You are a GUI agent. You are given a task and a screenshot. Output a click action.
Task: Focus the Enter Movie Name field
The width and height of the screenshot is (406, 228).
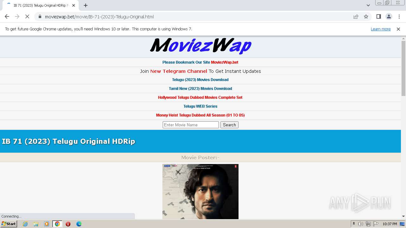click(191, 125)
